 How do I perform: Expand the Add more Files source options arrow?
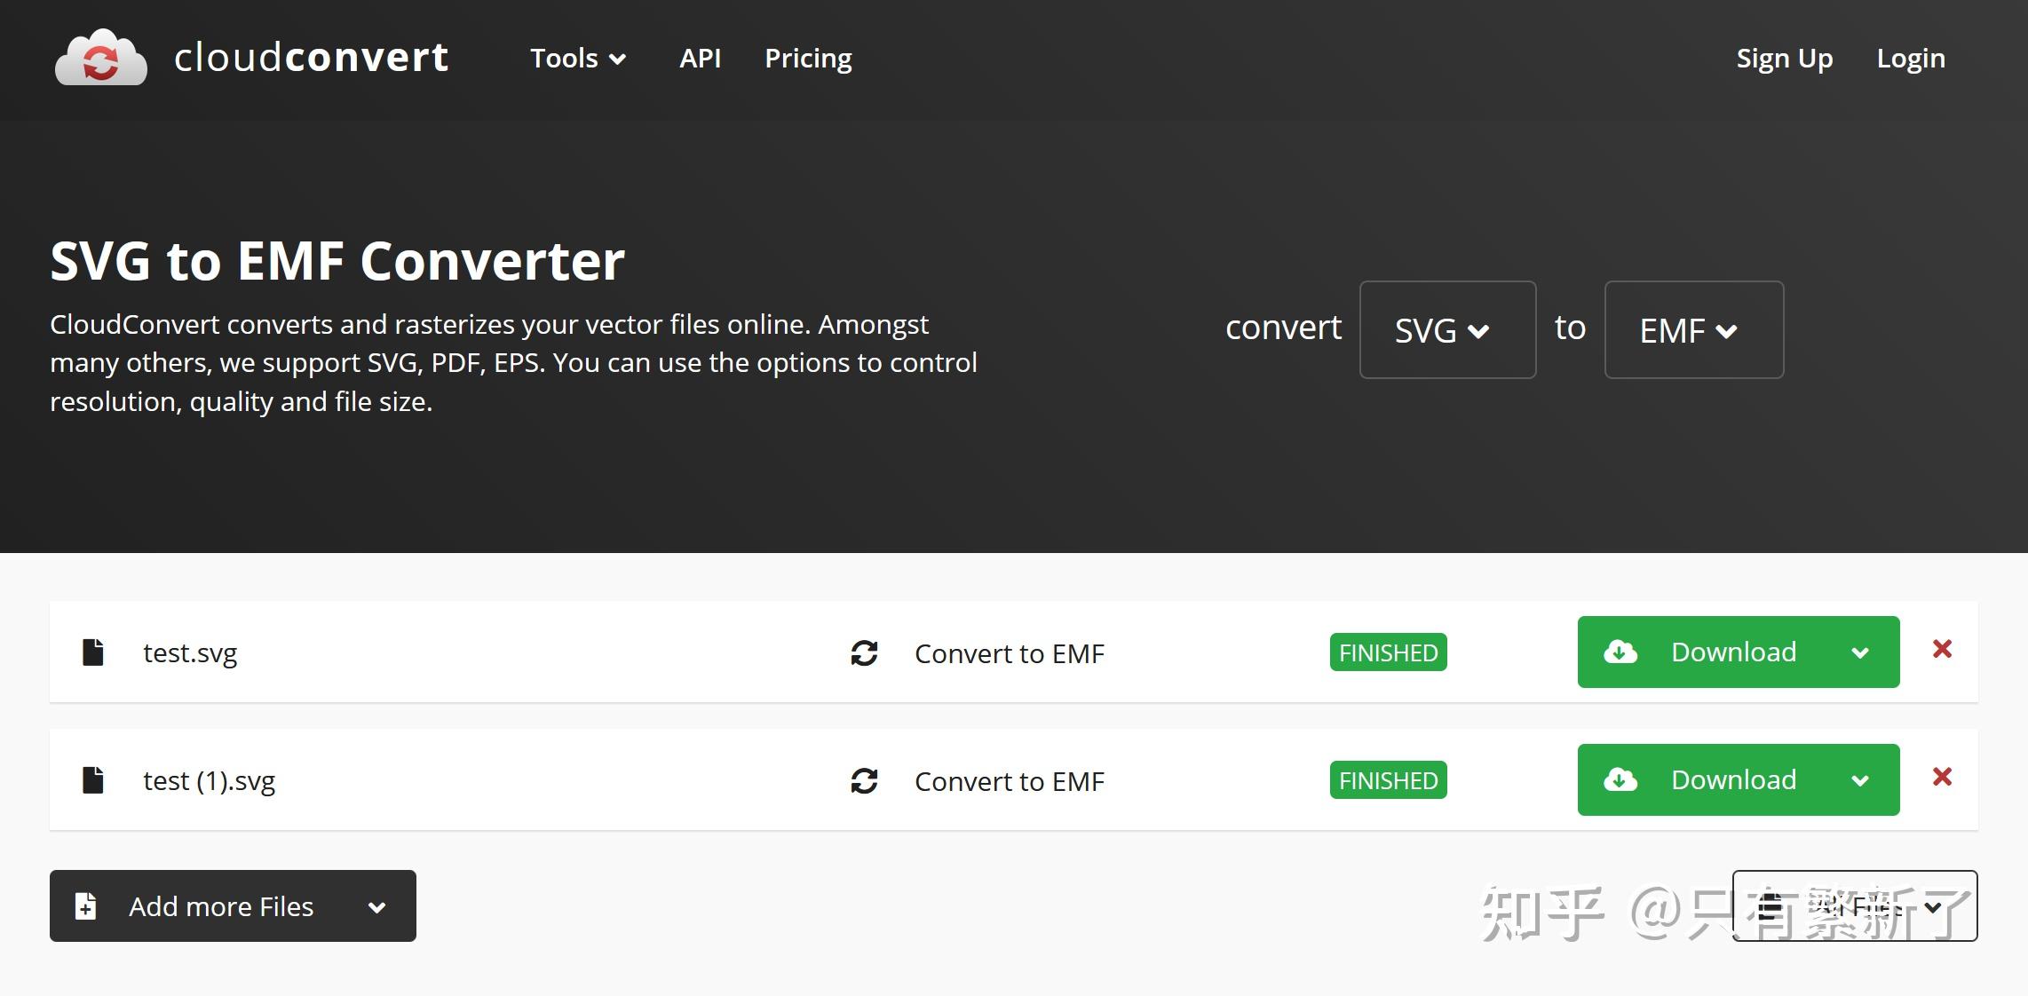coord(376,907)
